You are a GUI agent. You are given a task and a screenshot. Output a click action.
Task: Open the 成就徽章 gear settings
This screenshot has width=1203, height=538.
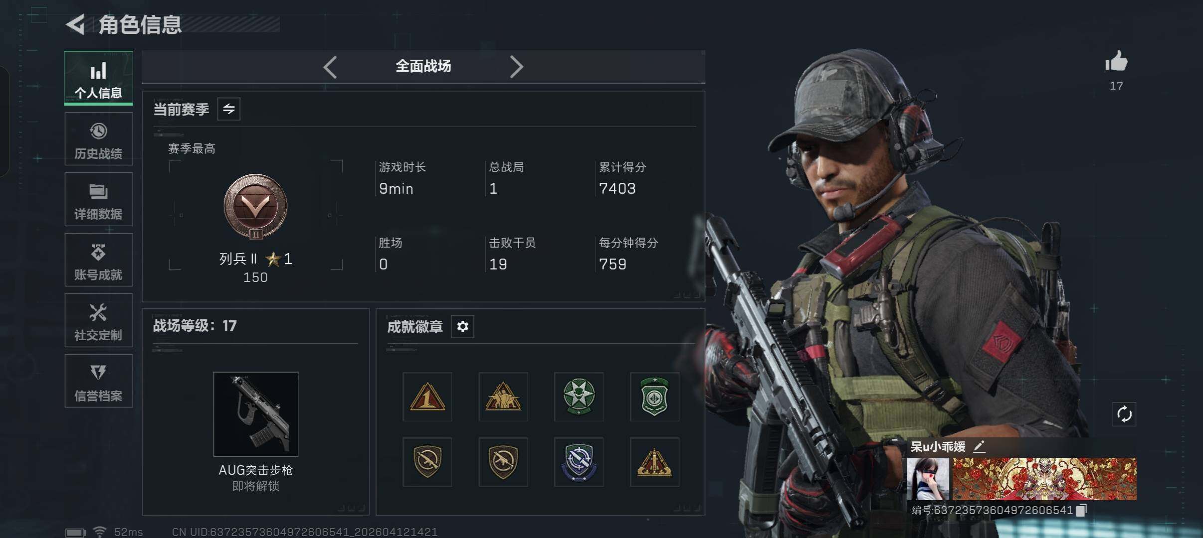point(462,327)
